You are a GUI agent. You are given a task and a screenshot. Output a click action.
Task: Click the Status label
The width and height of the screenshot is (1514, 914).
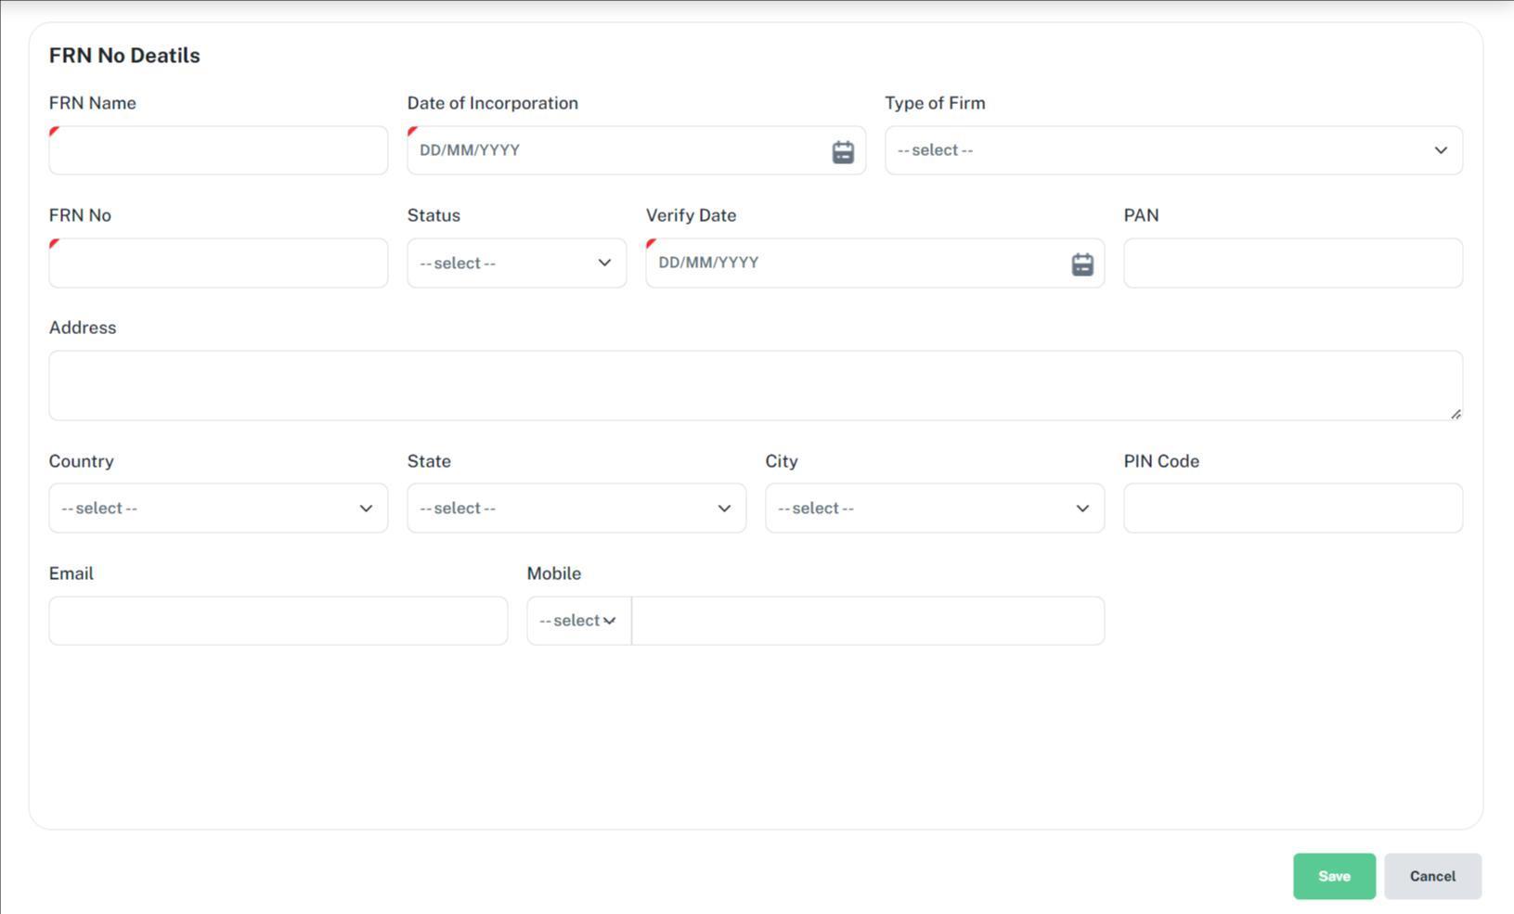433,215
